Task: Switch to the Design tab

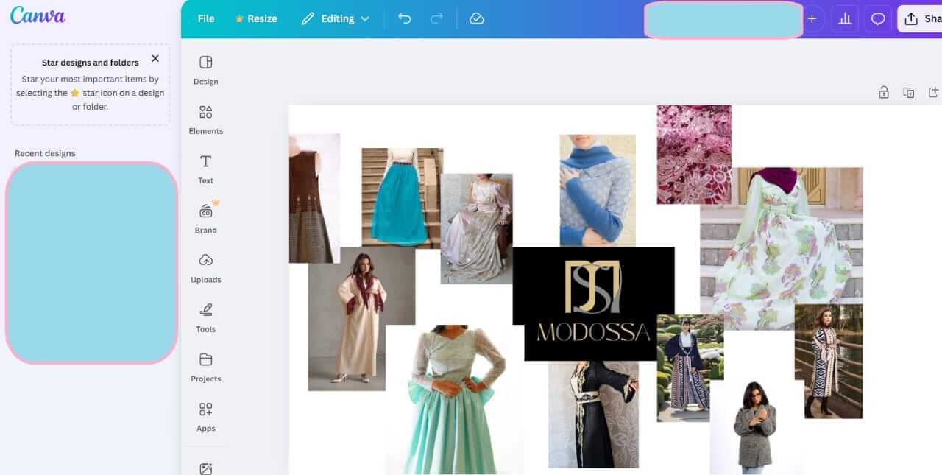Action: click(x=205, y=70)
